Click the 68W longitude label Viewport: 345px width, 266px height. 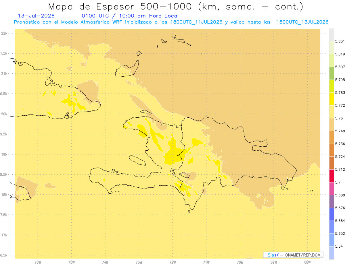[x=307, y=262]
